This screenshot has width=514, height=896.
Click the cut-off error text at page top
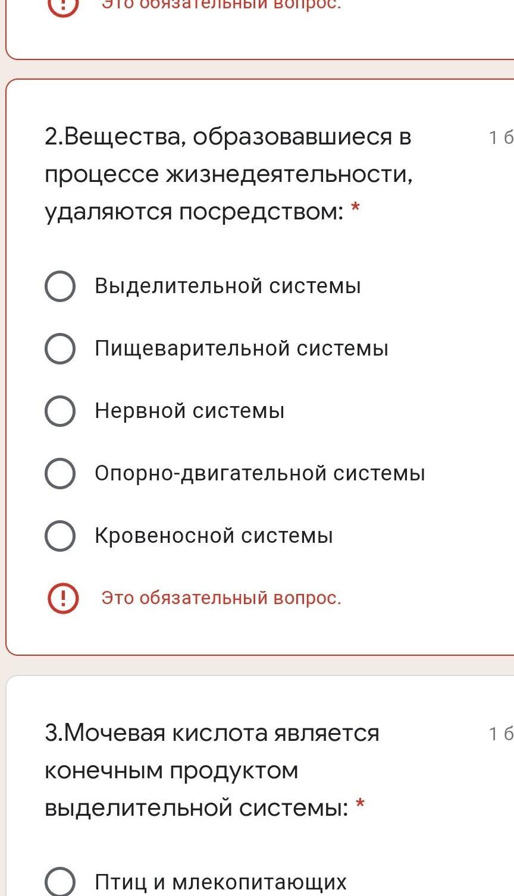[x=221, y=5]
